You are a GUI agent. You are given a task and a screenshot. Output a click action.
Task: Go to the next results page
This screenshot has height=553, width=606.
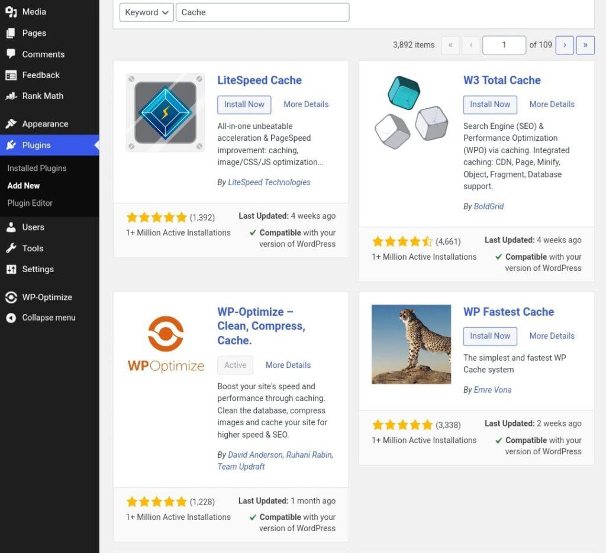click(x=564, y=45)
